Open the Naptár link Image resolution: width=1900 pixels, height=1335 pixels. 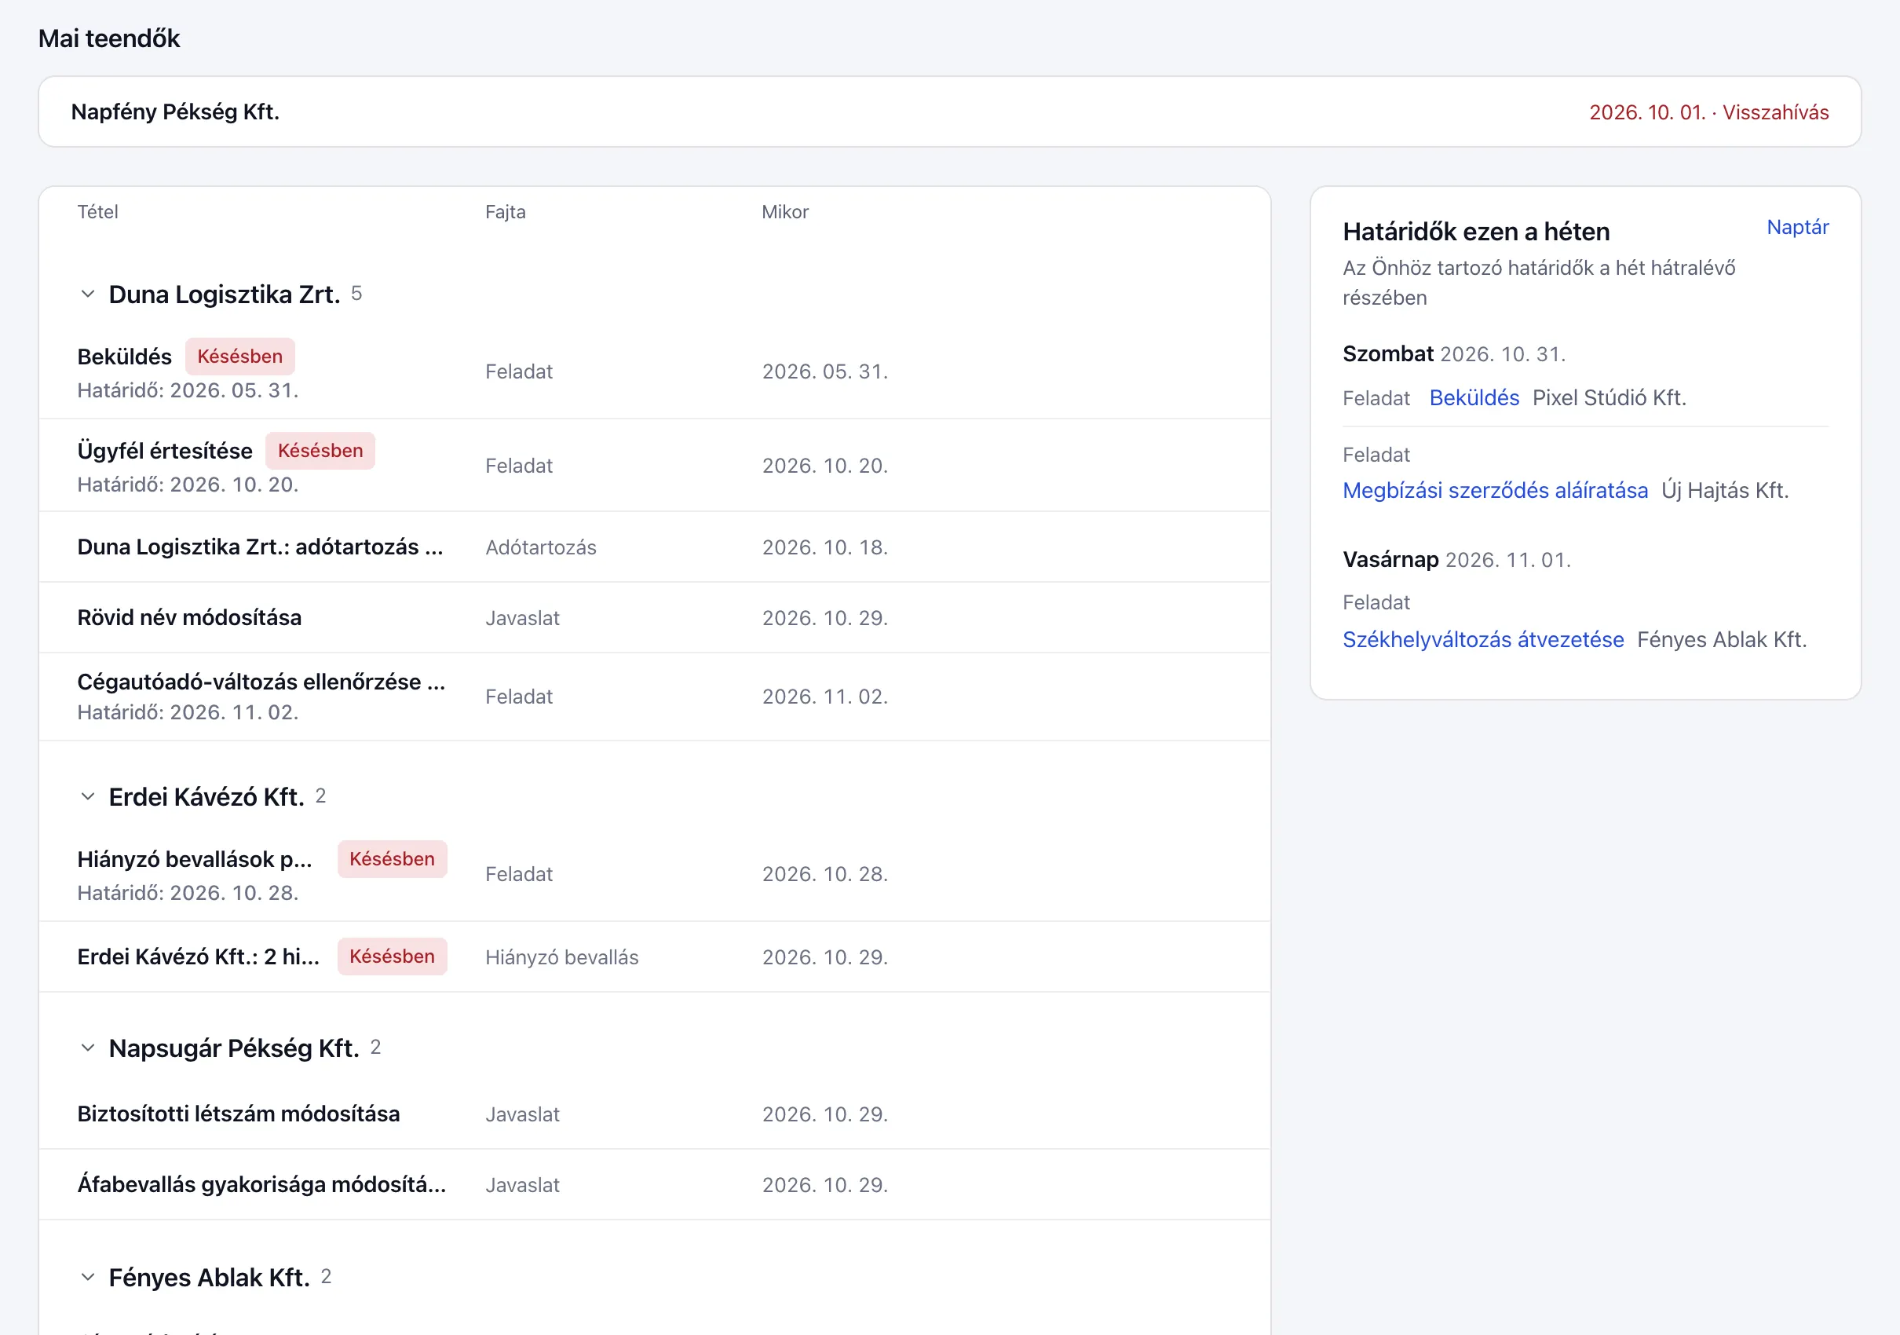[x=1797, y=228]
